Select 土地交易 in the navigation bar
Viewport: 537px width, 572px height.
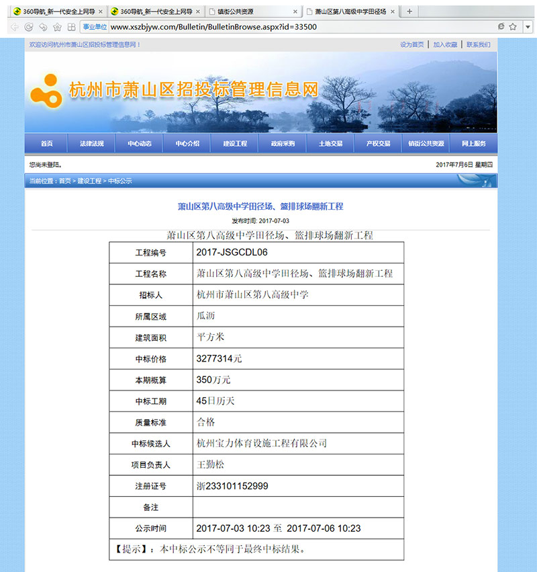point(330,143)
